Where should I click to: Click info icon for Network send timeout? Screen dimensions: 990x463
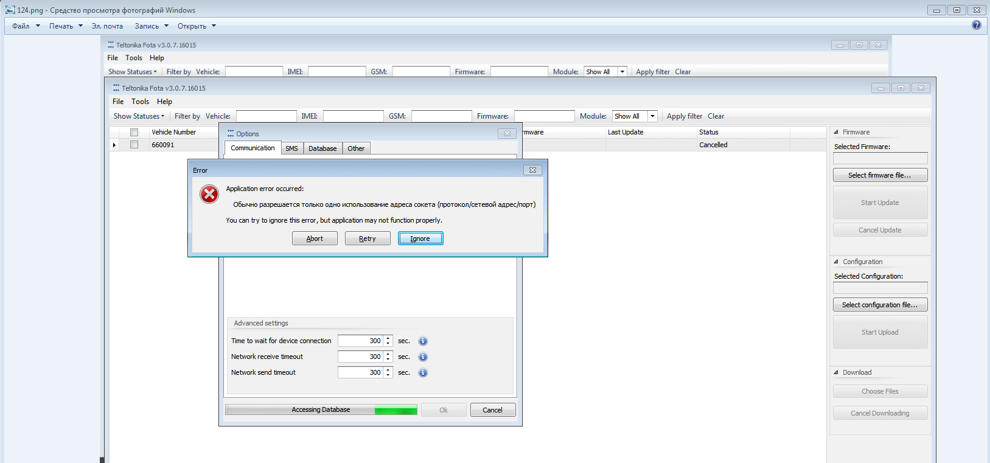423,373
